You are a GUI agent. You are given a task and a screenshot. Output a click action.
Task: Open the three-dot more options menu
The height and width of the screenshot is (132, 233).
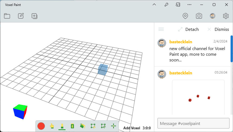pyautogui.click(x=189, y=5)
